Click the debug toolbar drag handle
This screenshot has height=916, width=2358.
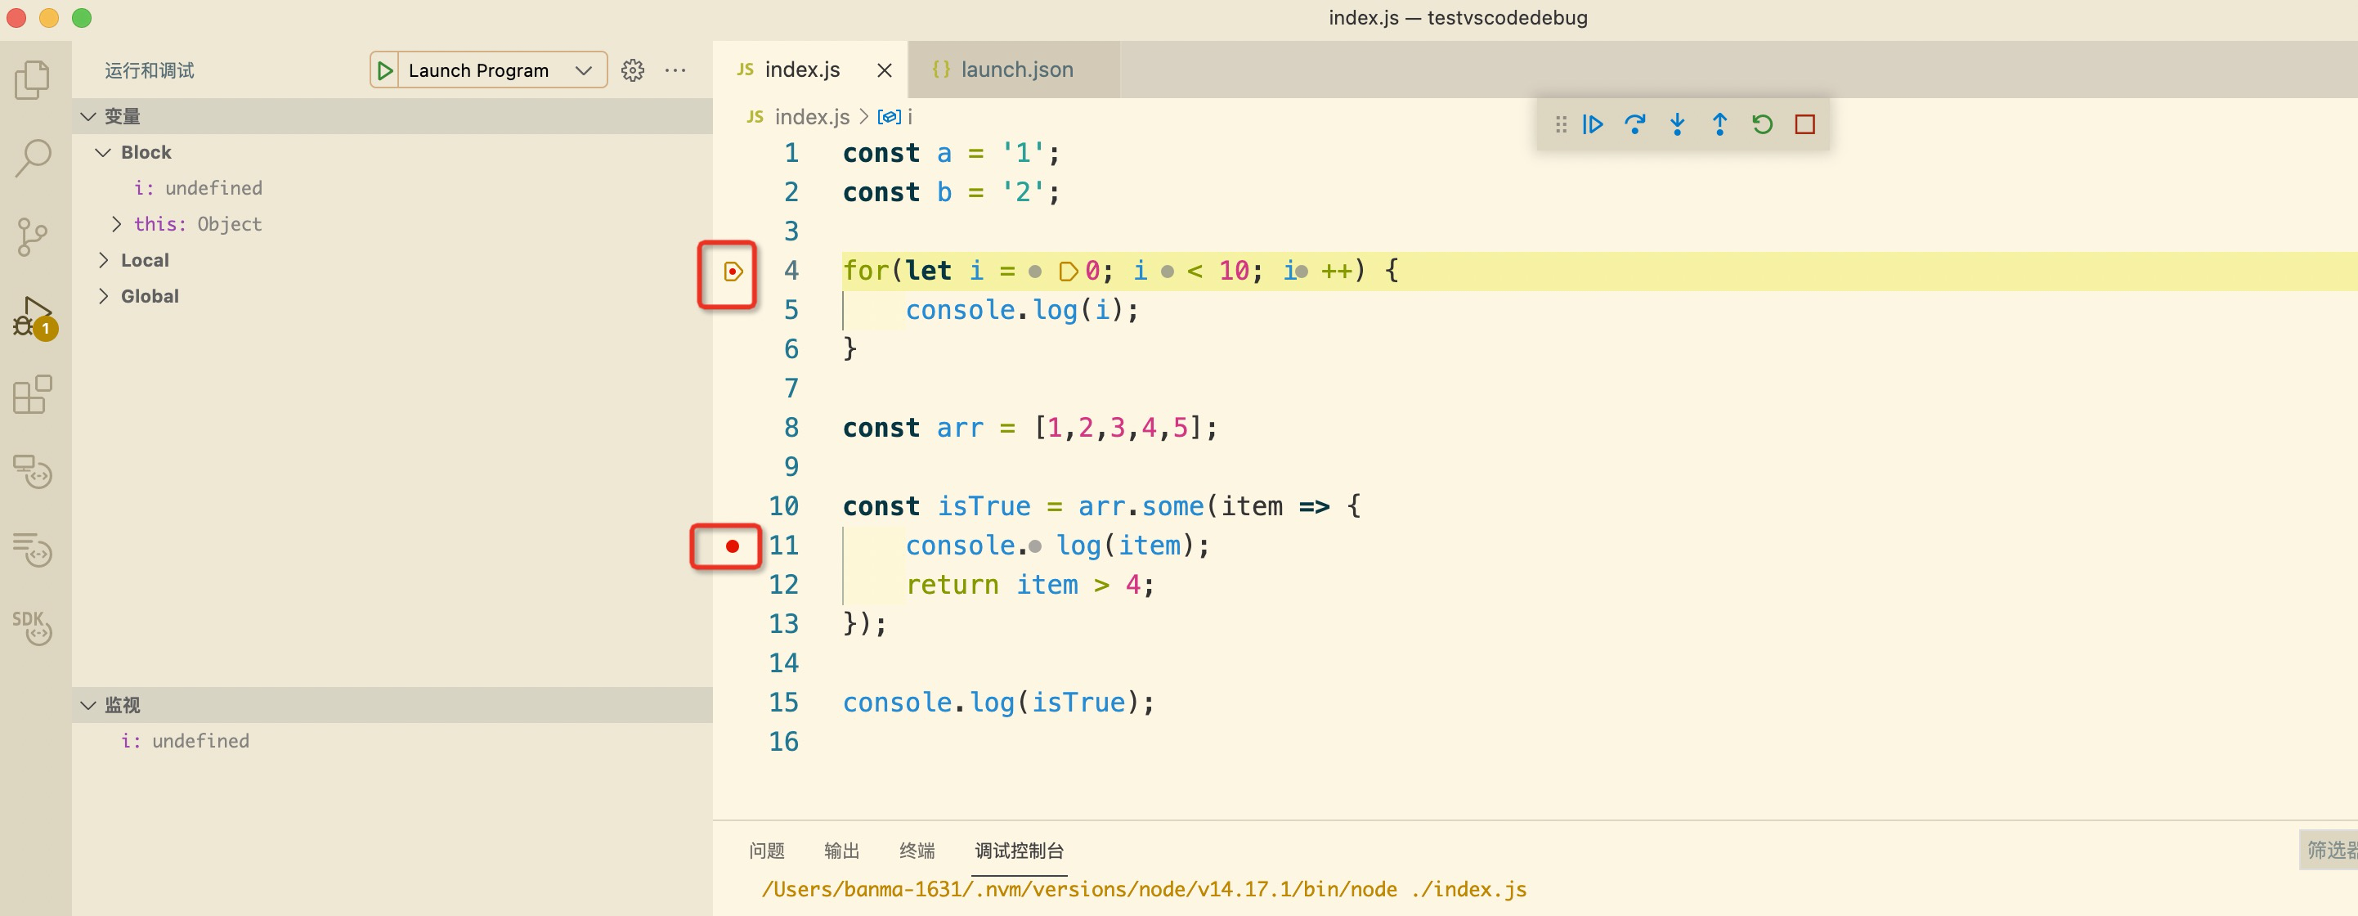coord(1561,123)
